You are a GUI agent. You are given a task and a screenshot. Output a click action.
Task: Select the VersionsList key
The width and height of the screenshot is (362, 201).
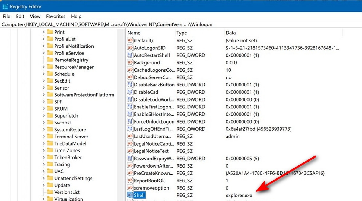click(x=67, y=192)
